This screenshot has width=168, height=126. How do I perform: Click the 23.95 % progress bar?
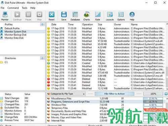[153, 98]
